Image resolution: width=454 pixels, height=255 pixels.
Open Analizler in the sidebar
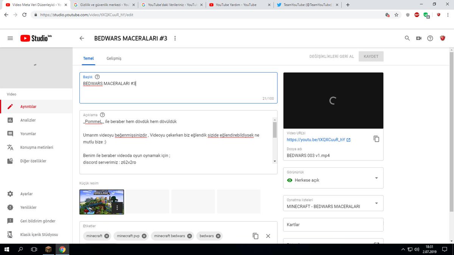(x=36, y=120)
